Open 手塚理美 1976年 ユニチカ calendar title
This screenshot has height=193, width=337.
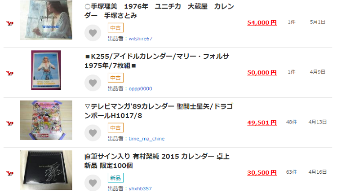[159, 11]
